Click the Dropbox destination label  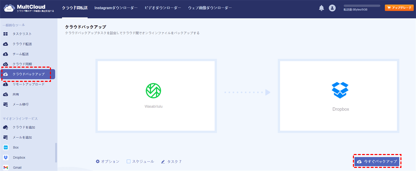[x=341, y=109]
